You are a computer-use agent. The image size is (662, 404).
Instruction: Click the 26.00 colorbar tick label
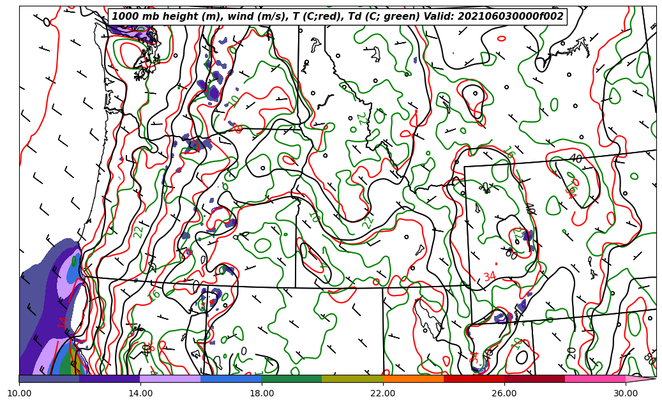[504, 394]
